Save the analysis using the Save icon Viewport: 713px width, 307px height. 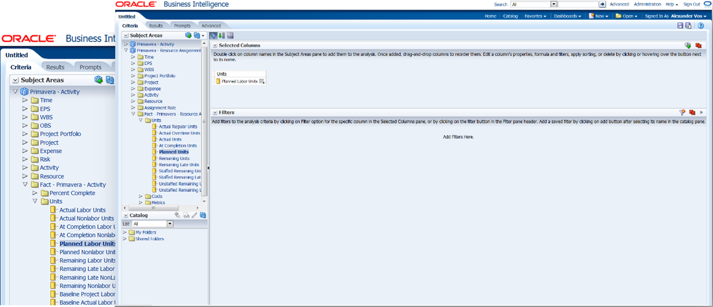coord(680,25)
